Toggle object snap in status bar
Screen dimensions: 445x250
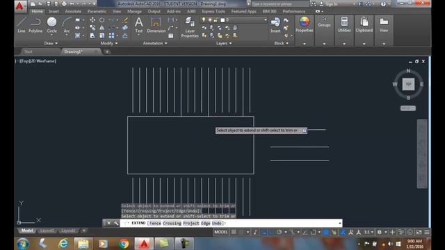pyautogui.click(x=313, y=232)
